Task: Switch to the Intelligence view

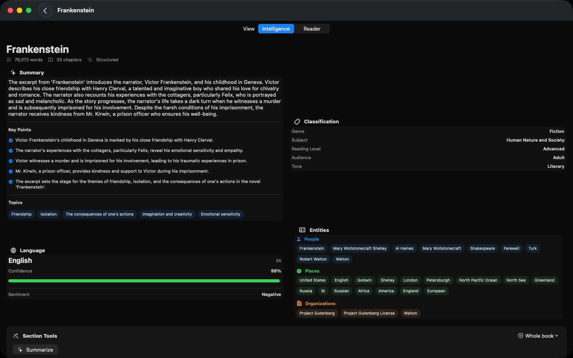Action: (x=276, y=29)
